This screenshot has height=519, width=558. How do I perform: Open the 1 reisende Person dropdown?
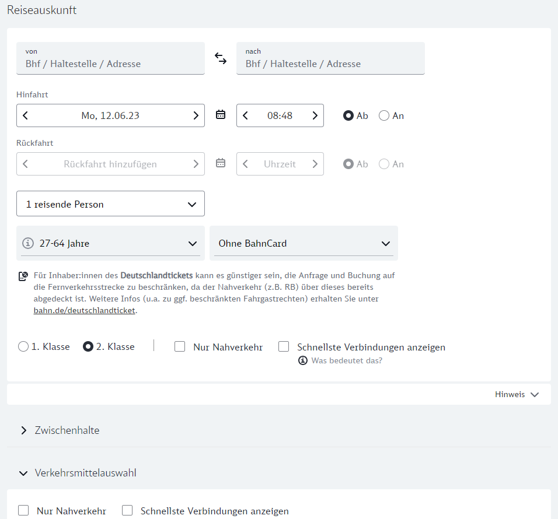[x=110, y=204]
